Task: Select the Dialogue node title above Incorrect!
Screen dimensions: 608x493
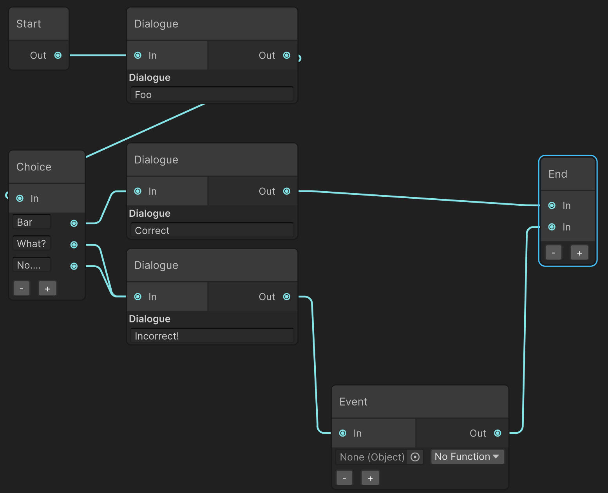Action: (156, 265)
